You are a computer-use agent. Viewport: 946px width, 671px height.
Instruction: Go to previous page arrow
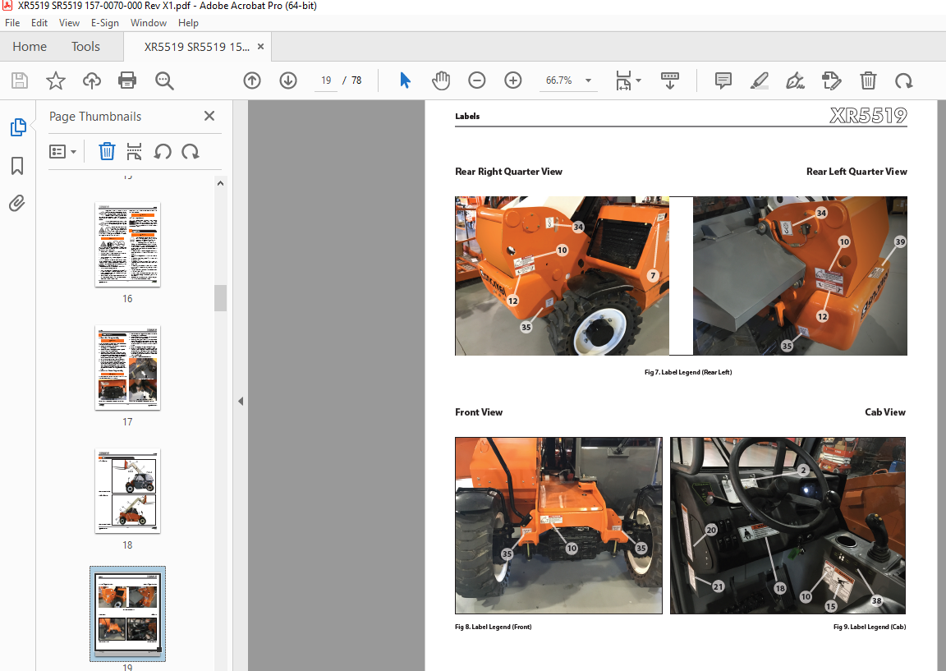(x=252, y=80)
